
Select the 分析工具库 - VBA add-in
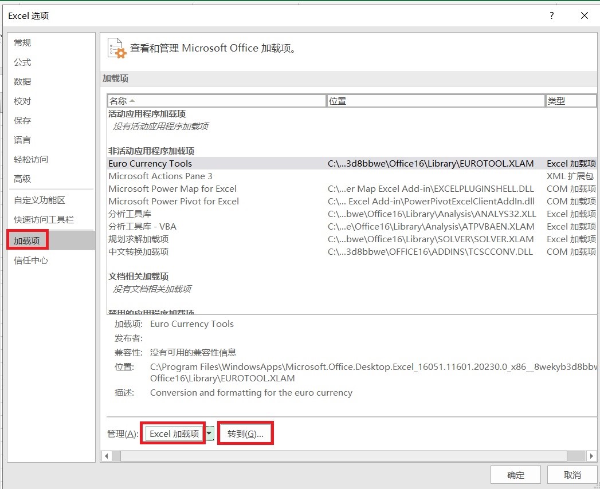point(142,227)
